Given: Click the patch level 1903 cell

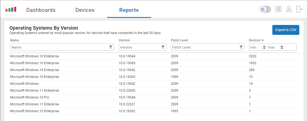Looking at the screenshot, I should click(174, 111).
